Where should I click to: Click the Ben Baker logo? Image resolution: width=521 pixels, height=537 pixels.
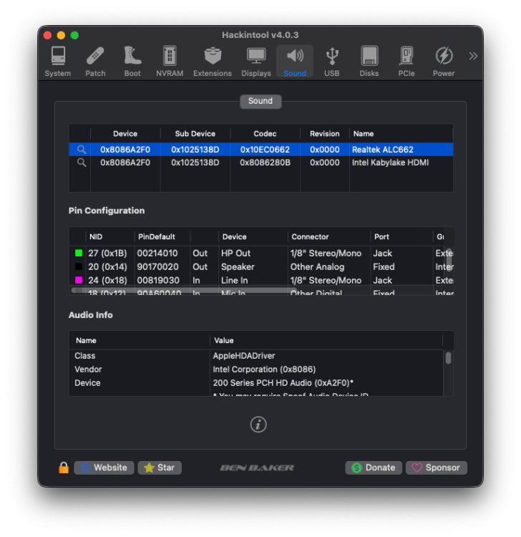coord(257,468)
